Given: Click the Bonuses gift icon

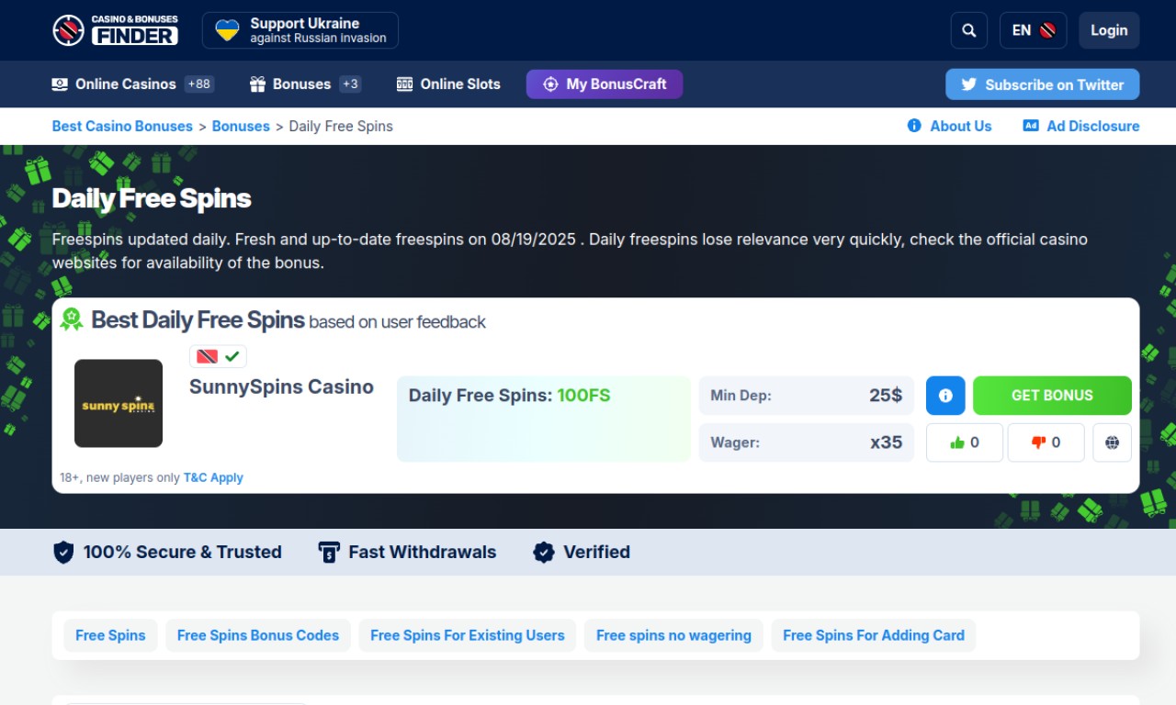Looking at the screenshot, I should 257,84.
